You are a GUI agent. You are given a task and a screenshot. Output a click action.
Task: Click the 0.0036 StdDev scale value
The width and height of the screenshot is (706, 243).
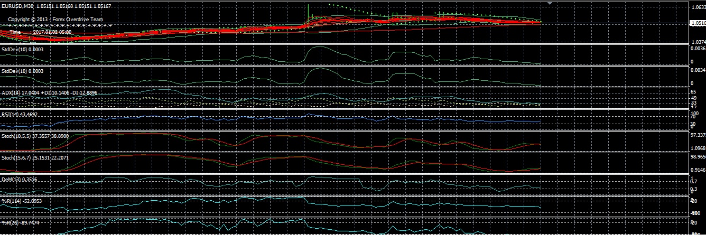coord(698,48)
